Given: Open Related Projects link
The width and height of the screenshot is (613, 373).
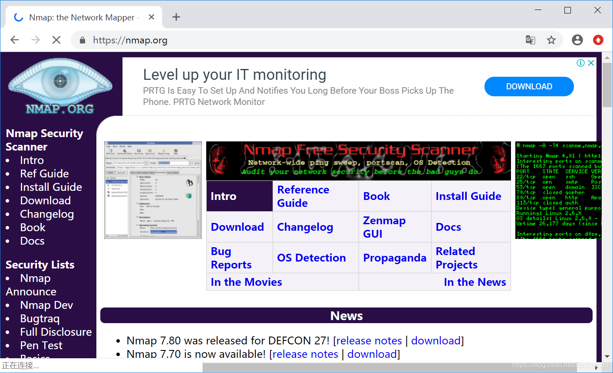Looking at the screenshot, I should [457, 258].
